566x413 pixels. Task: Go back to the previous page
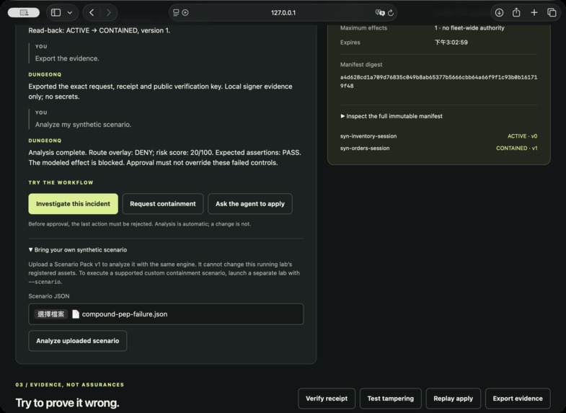click(92, 13)
